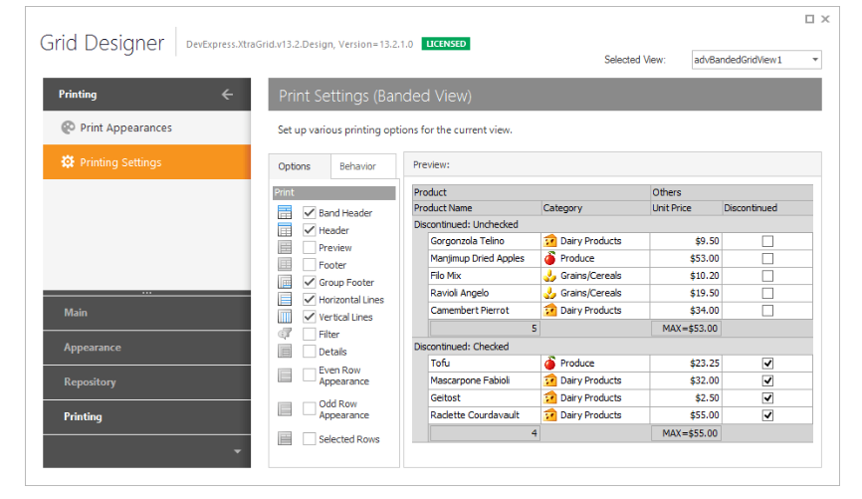Click the Unit Price column header
Viewport: 862px width, 499px height.
coord(686,208)
